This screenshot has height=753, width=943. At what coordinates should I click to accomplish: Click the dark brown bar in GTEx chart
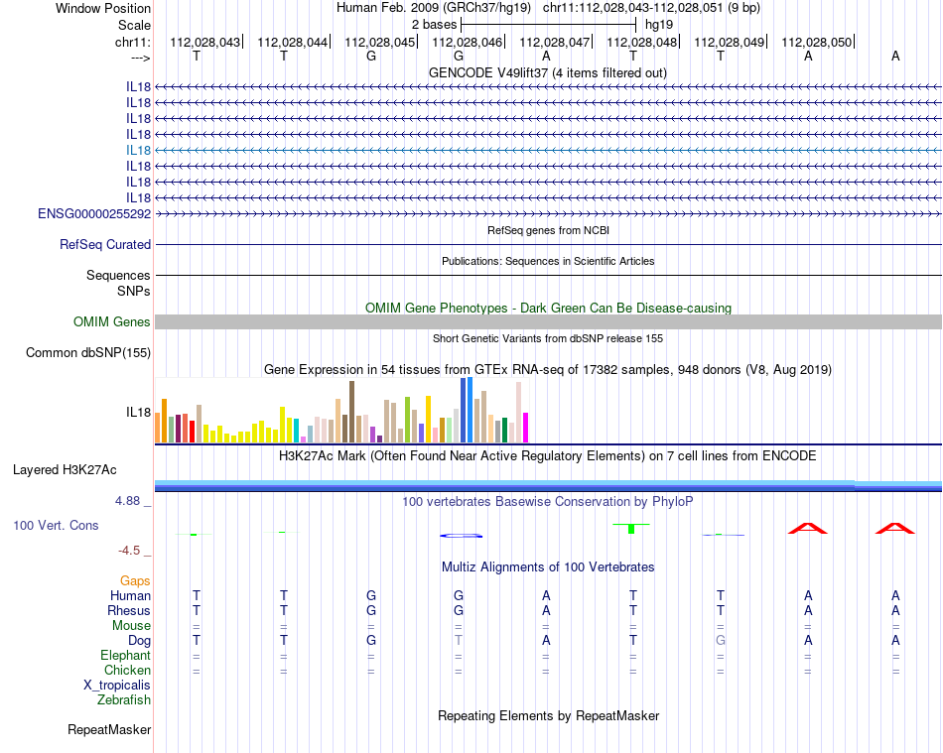tap(351, 412)
